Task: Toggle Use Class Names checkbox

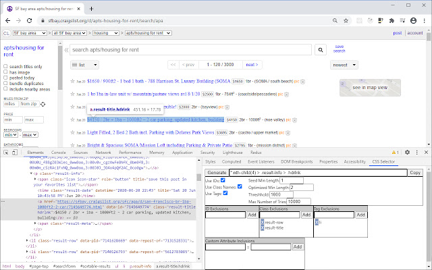Action: pyautogui.click(x=240, y=186)
